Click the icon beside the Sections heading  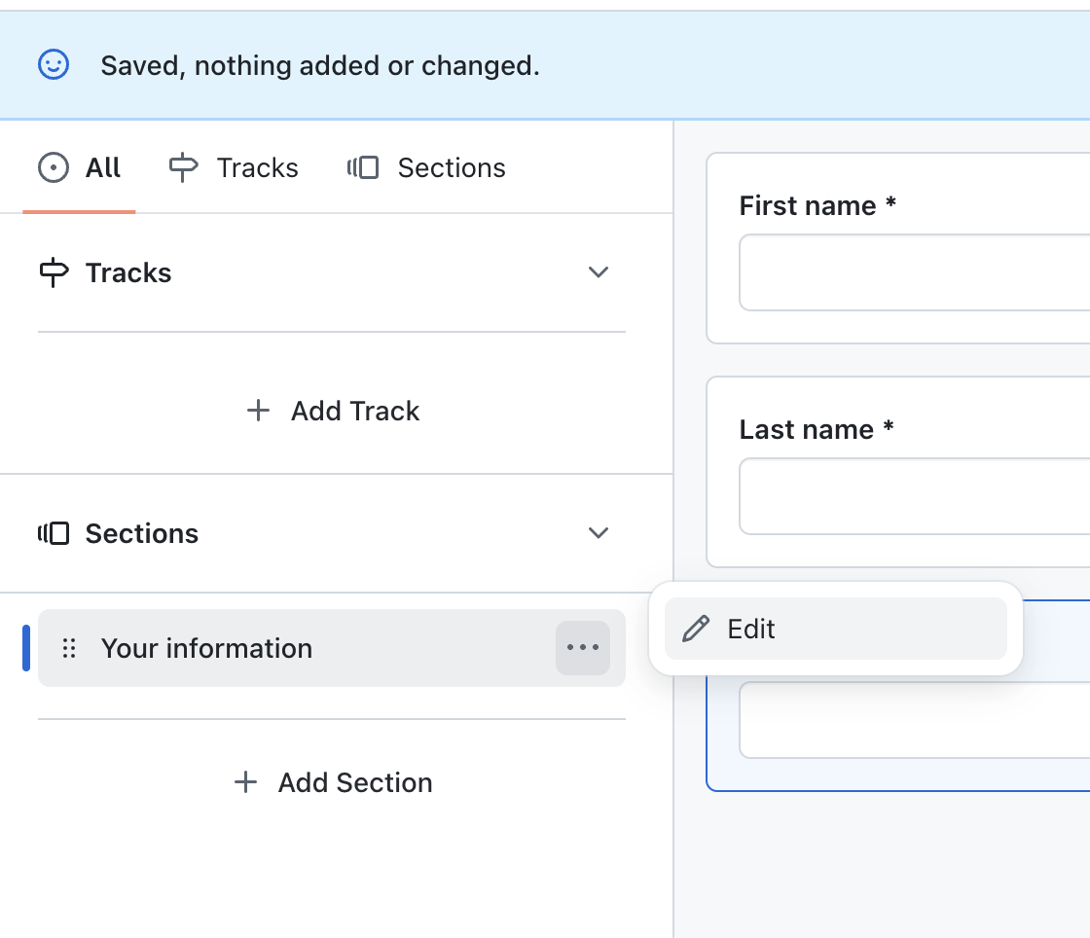54,533
